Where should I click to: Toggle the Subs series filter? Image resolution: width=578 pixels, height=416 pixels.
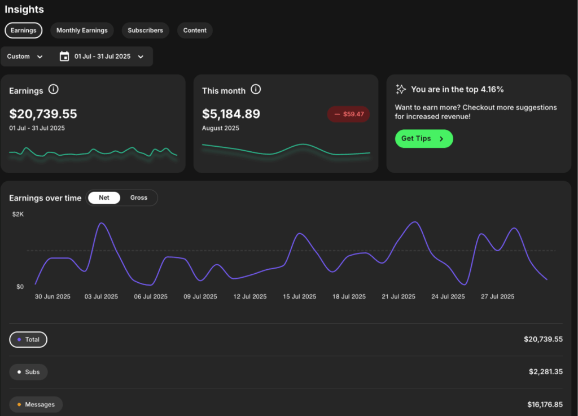click(29, 372)
